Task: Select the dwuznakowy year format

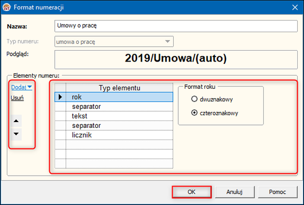Action: [x=194, y=99]
